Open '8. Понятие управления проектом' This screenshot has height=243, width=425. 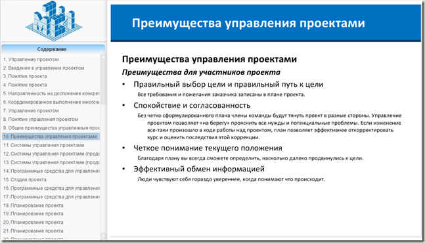tap(41, 120)
